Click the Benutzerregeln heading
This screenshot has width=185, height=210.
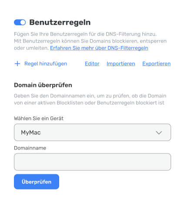(60, 22)
